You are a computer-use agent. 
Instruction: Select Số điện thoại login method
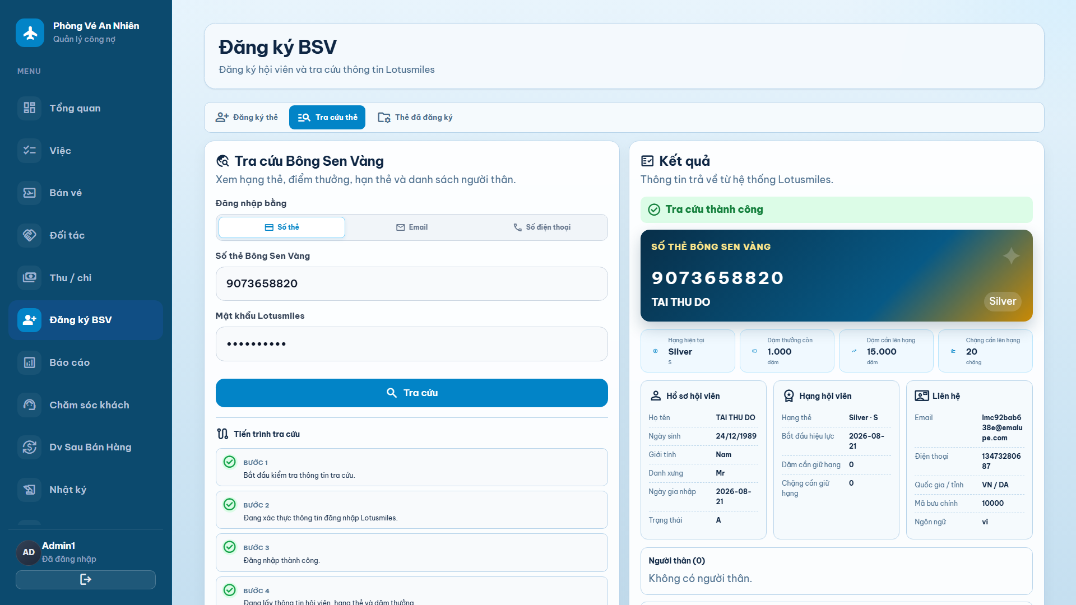[542, 227]
